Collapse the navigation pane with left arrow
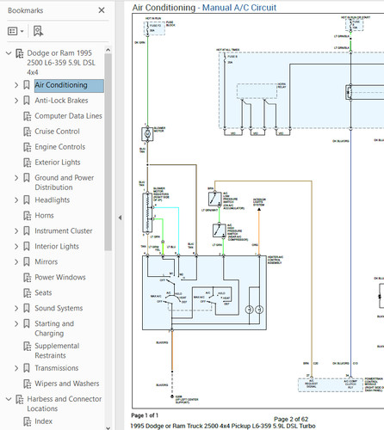 [x=120, y=218]
